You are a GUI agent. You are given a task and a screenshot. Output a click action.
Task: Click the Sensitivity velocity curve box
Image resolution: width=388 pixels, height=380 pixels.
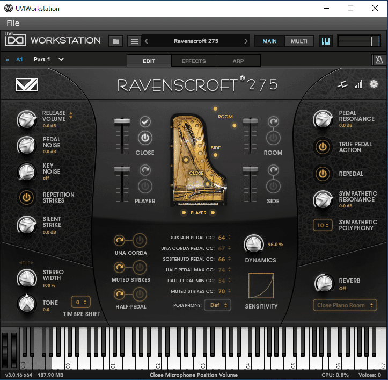coord(261,285)
